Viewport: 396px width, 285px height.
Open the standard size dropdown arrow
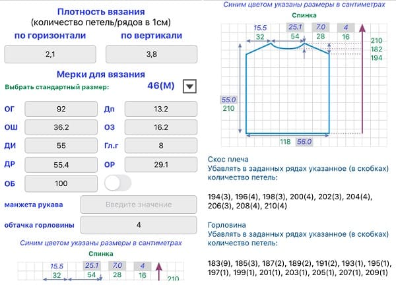pos(189,86)
